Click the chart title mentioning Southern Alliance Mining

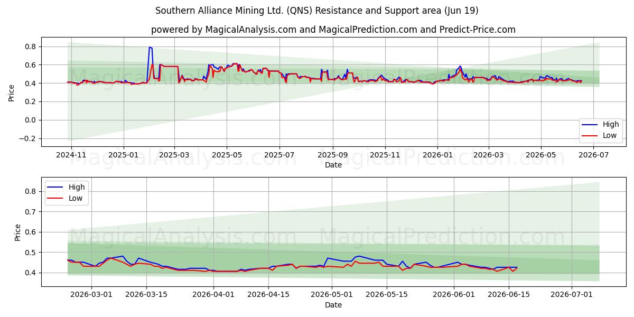[x=317, y=11]
